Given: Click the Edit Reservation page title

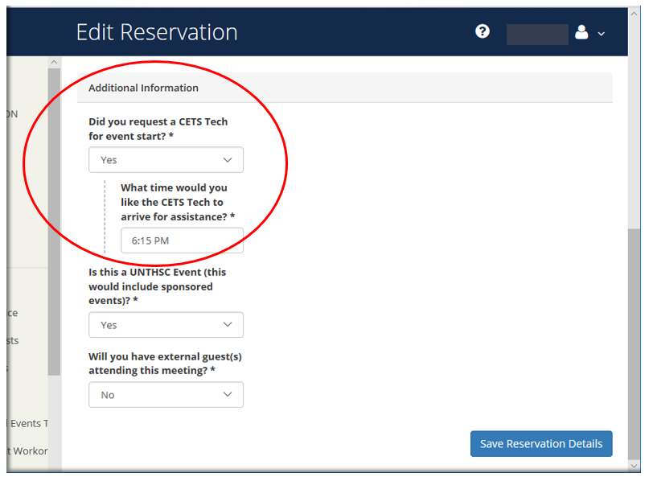Looking at the screenshot, I should pos(157,32).
